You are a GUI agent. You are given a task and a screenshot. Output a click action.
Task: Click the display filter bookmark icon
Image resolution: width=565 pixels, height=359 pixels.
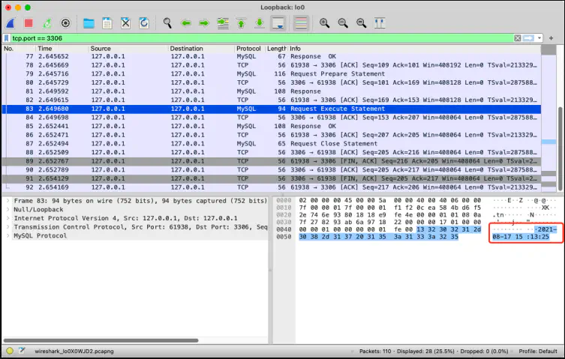coord(7,38)
